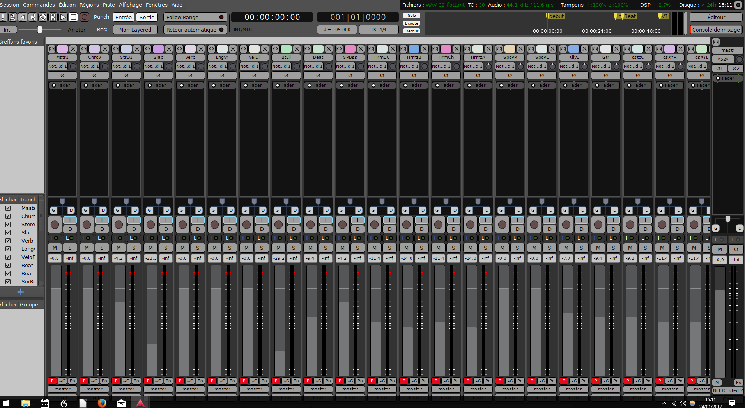The width and height of the screenshot is (745, 408).
Task: Click the width toggle icon on Mstr1 strip
Action: [51, 49]
